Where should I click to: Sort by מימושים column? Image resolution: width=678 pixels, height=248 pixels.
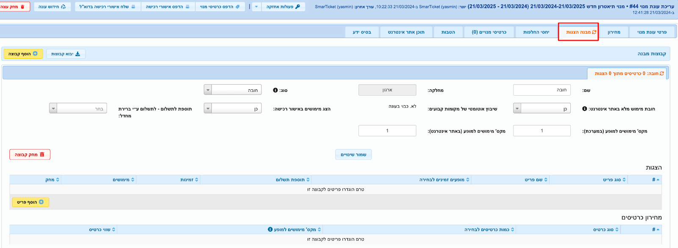[x=123, y=179]
